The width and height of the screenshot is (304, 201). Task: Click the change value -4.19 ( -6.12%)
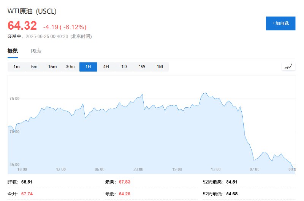(65, 27)
